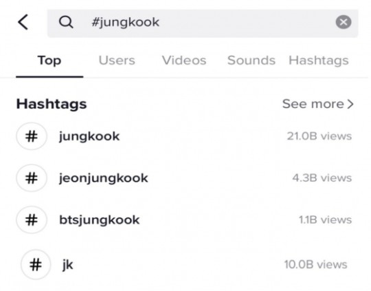The height and width of the screenshot is (291, 371).
Task: Click the hash icon beside jungkook
Action: tap(32, 136)
